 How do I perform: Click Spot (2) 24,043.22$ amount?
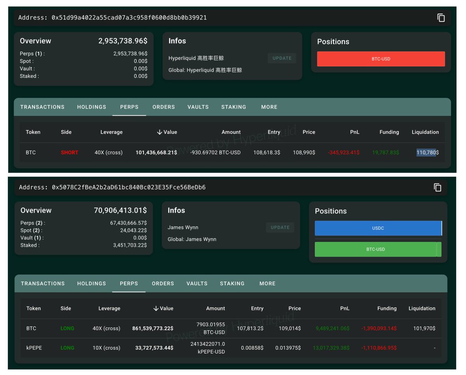point(134,231)
